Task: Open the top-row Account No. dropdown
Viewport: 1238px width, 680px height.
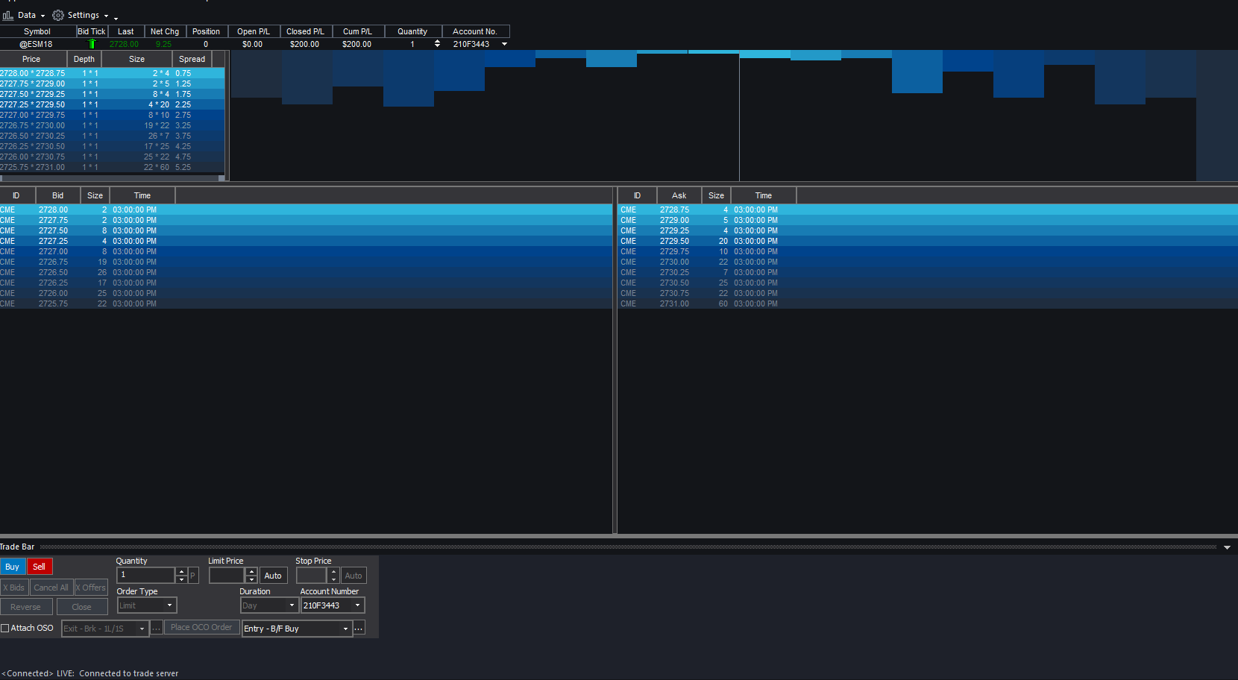Action: tap(504, 44)
